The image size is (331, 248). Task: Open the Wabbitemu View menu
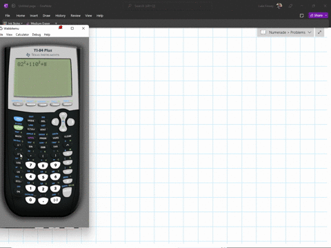(x=9, y=34)
